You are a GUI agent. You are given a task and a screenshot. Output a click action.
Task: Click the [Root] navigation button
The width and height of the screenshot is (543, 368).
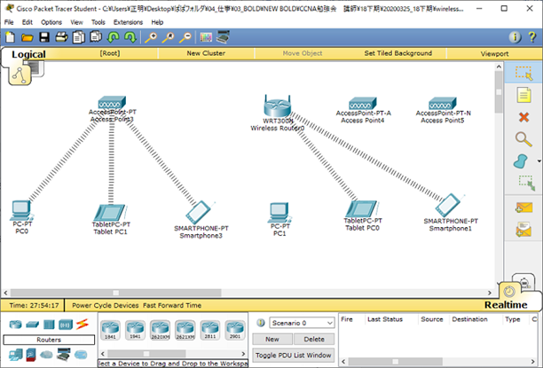click(110, 53)
